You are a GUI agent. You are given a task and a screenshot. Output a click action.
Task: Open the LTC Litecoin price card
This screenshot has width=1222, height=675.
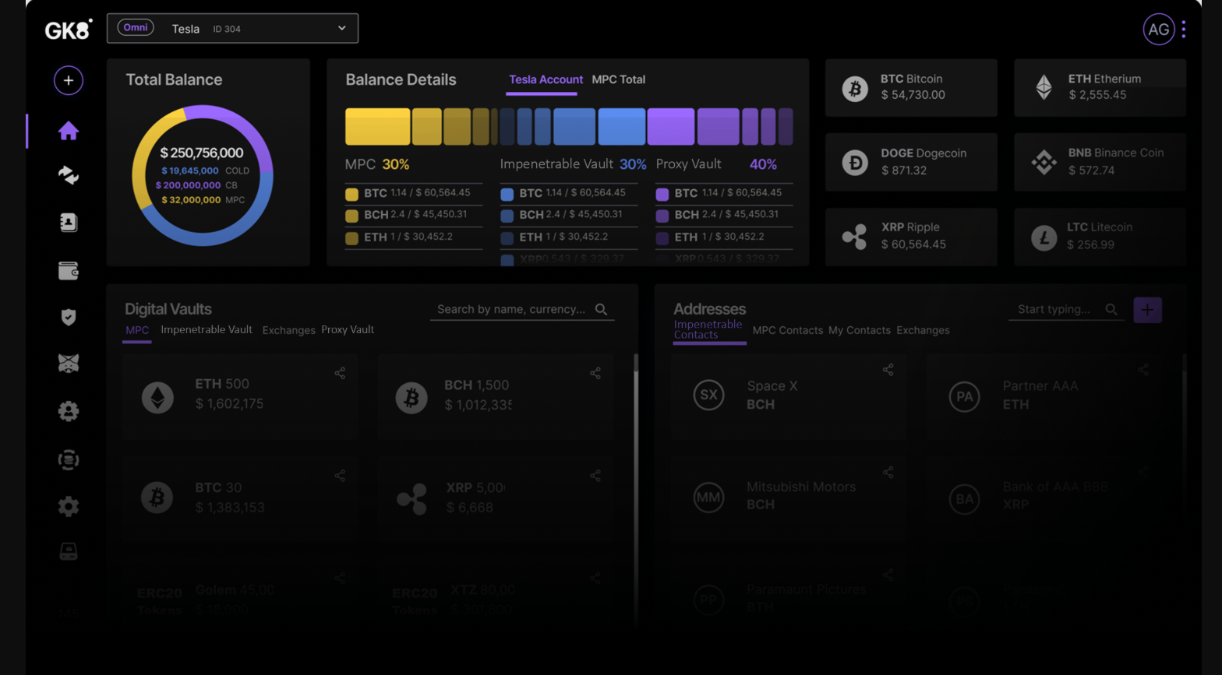click(x=1100, y=237)
